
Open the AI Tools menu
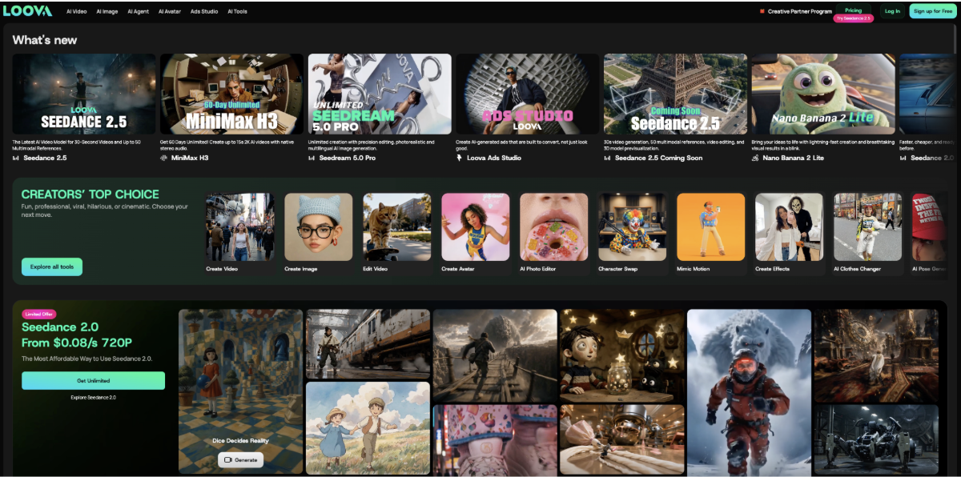[237, 11]
